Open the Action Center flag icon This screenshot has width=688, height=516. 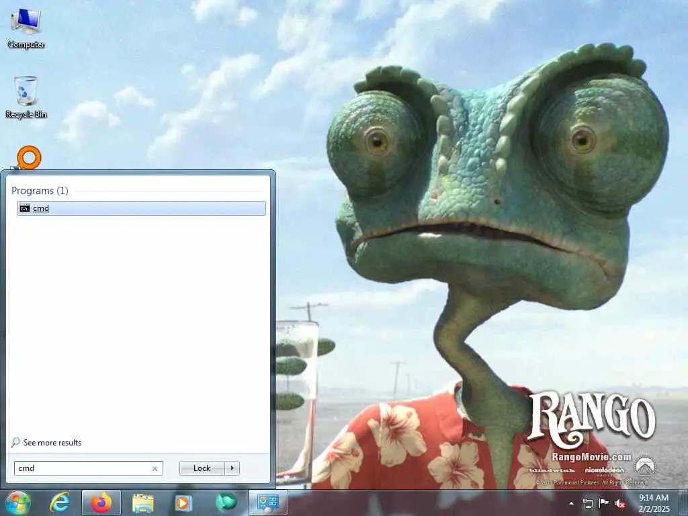coord(604,503)
